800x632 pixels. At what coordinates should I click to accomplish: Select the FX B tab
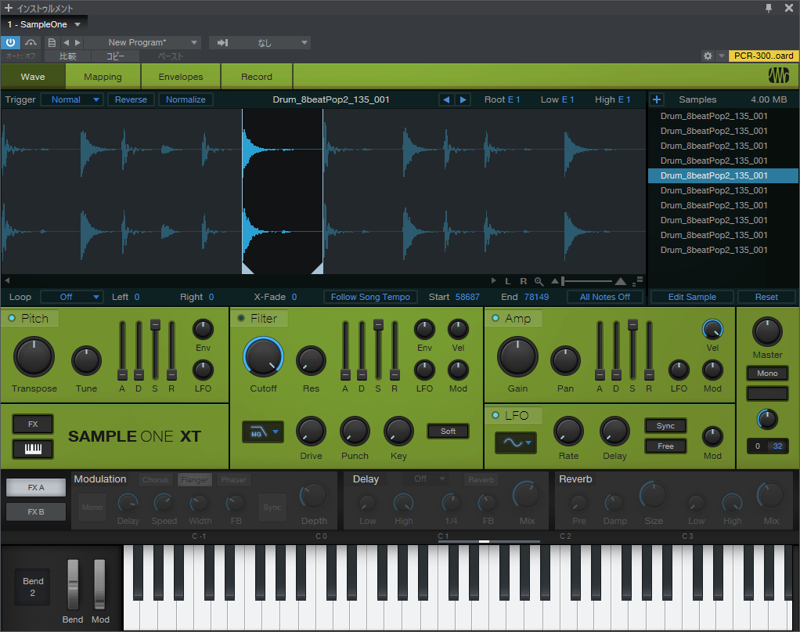[36, 511]
